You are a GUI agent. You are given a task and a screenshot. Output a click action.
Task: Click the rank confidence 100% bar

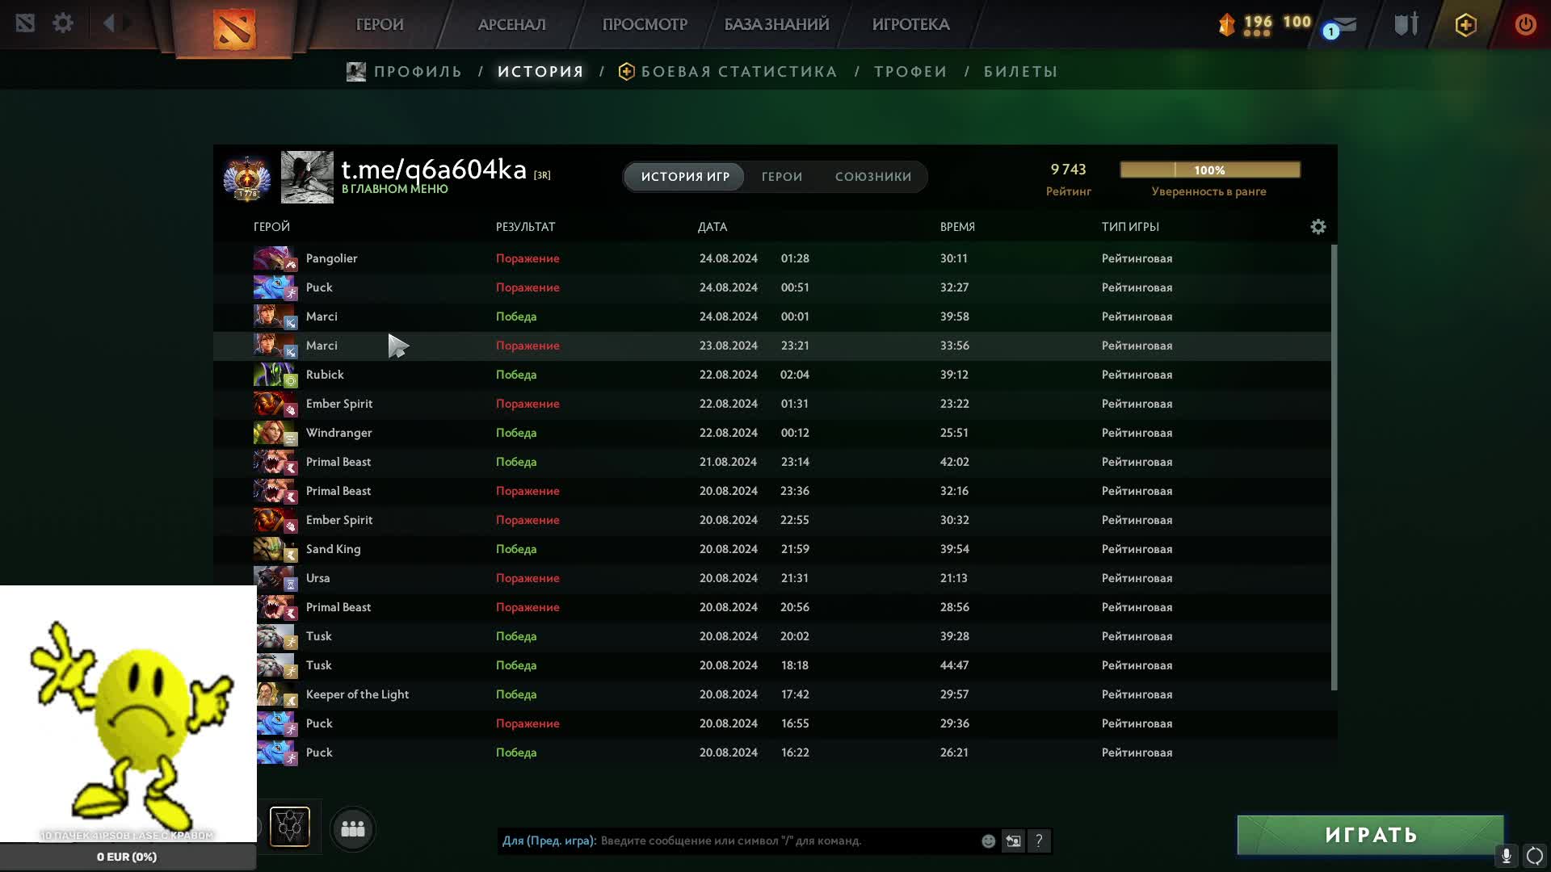tap(1210, 170)
